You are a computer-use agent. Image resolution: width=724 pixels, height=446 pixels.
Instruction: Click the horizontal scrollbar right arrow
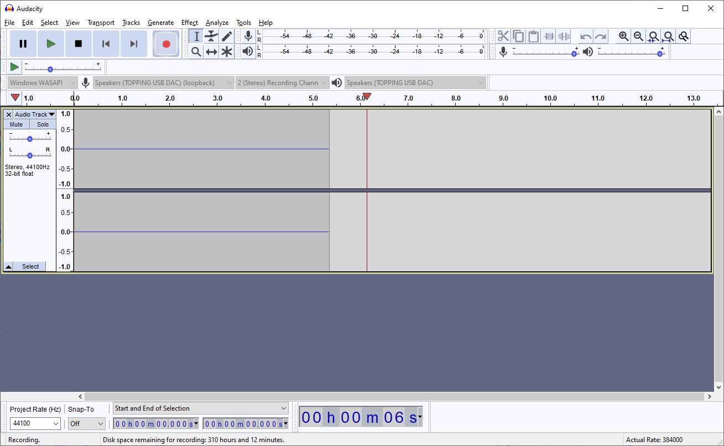coord(710,396)
